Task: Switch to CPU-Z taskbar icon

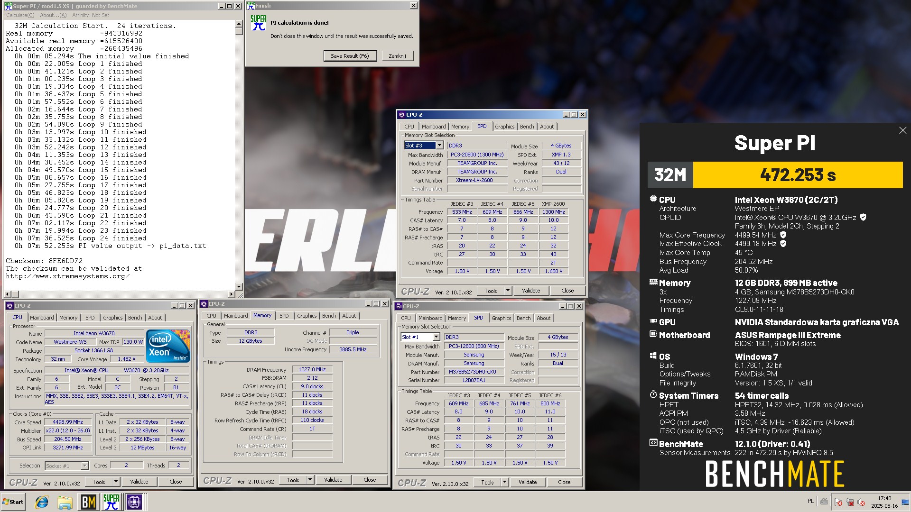Action: click(x=134, y=502)
